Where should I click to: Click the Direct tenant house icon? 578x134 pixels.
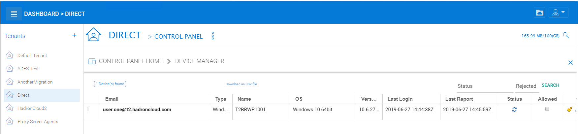[x=10, y=95]
